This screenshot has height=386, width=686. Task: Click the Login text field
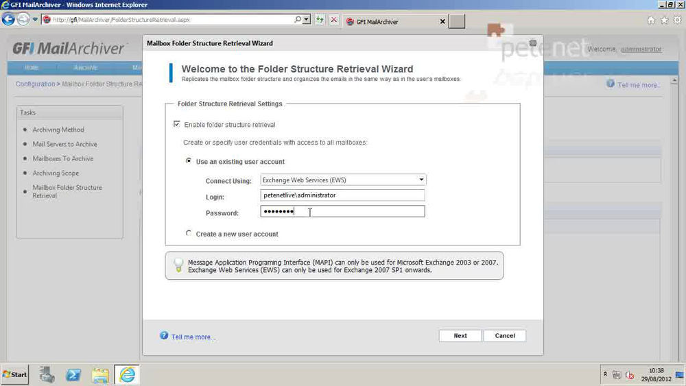342,195
